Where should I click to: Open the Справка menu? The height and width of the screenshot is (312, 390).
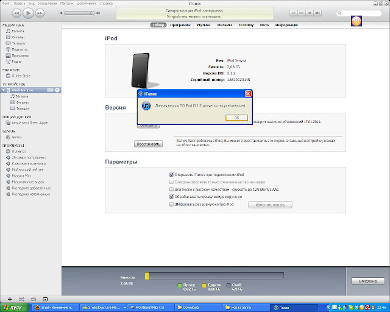(x=106, y=4)
